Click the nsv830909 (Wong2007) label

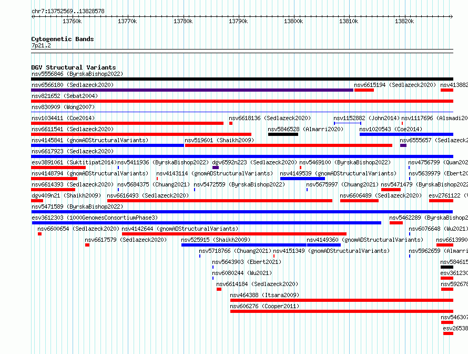(x=63, y=107)
